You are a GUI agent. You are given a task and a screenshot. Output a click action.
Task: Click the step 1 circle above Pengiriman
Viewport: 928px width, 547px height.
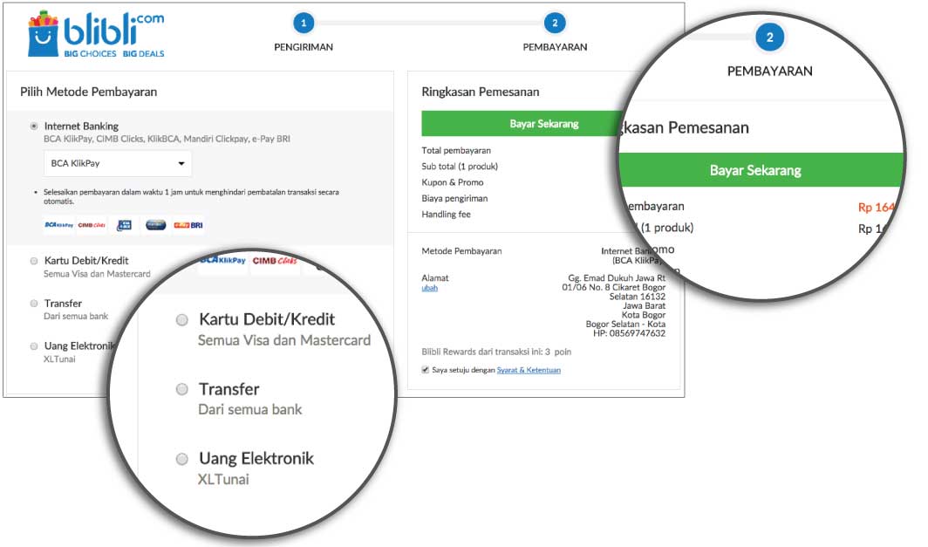coord(303,23)
